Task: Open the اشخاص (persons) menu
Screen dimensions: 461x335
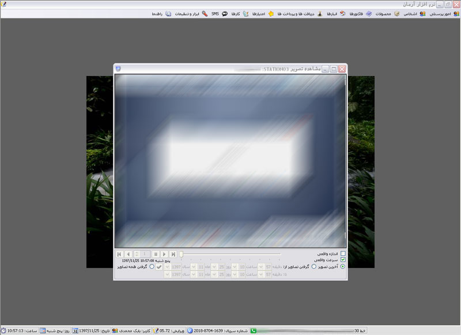Action: [414, 14]
